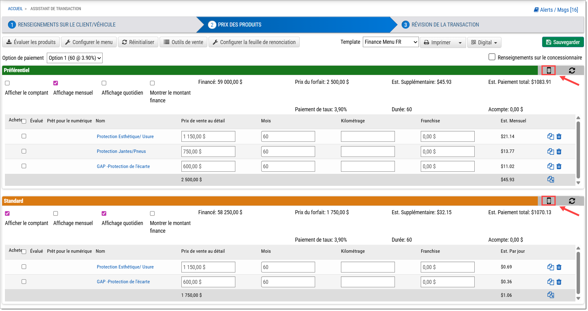588x311 pixels.
Task: Uncheck Affichage quotidien in Standard section
Action: tap(104, 214)
